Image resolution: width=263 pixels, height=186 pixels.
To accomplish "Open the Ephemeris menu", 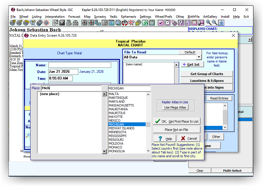I will 128,17.
